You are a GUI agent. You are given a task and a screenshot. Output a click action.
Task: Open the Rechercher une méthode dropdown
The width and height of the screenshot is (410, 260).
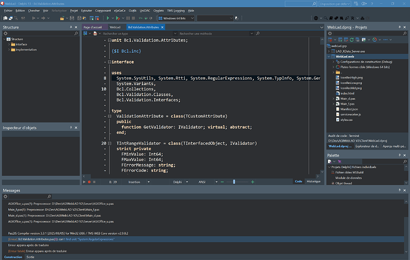pos(251,33)
